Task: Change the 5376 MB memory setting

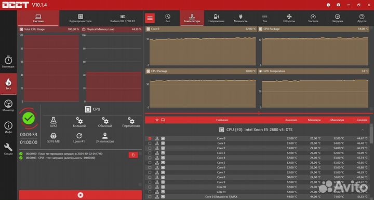Action: (x=53, y=138)
